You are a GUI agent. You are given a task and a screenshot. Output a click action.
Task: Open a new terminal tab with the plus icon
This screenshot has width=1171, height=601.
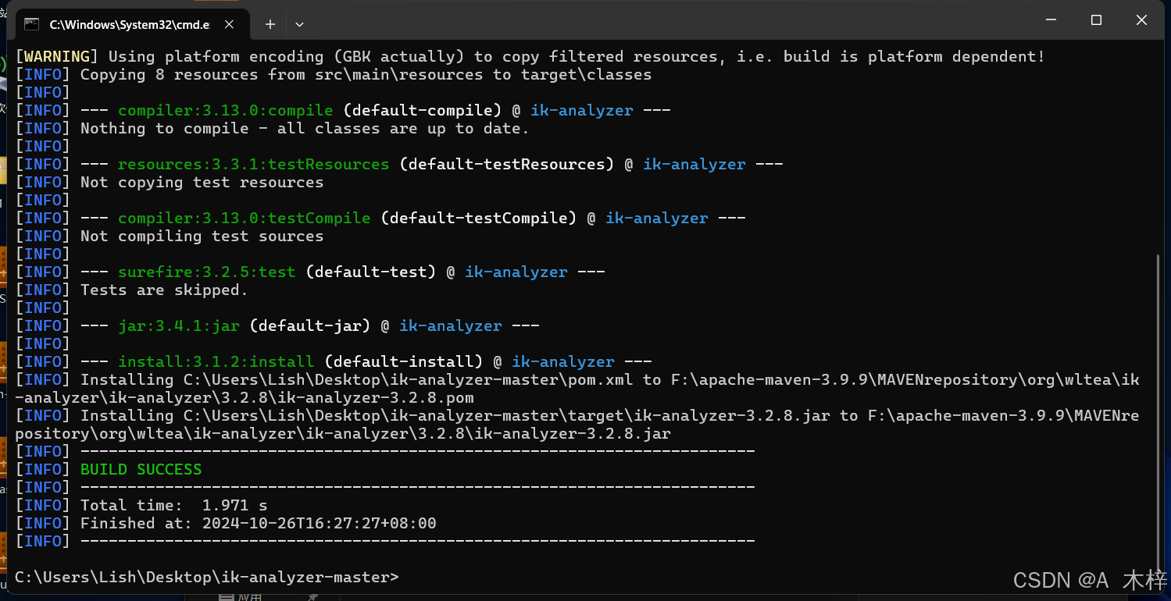(x=270, y=24)
